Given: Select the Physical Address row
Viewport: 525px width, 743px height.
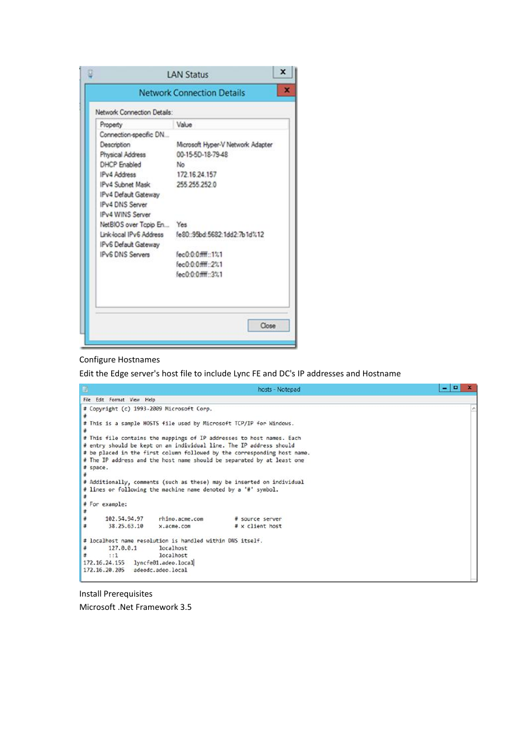Looking at the screenshot, I should [x=192, y=154].
